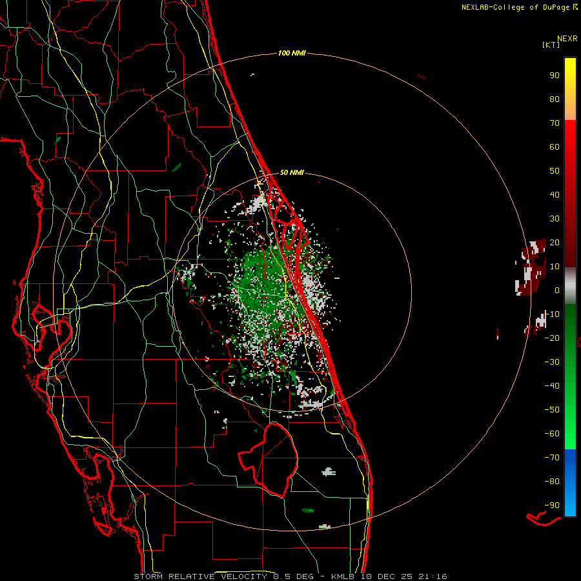Click the NEXR label above the color scale
This screenshot has height=581, width=581.
567,39
